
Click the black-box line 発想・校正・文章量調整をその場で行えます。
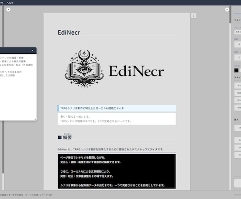pos(86,176)
